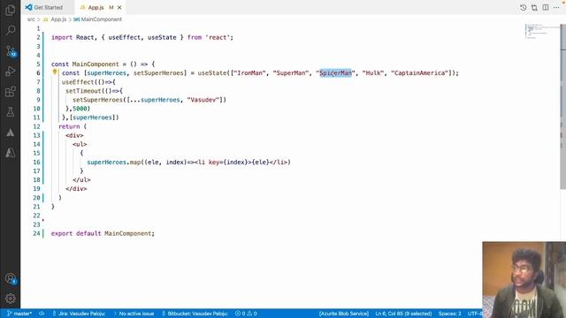
Task: Click the errors and warnings count
Action: coord(246,314)
